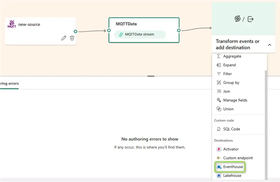Click the panel divider drag handle

click(151, 76)
